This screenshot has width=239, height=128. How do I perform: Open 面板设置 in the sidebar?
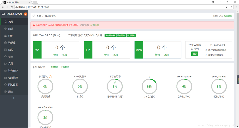13,84
